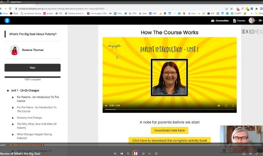The width and height of the screenshot is (263, 156).
Task: Open the Courses menu item
Action: (x=239, y=21)
